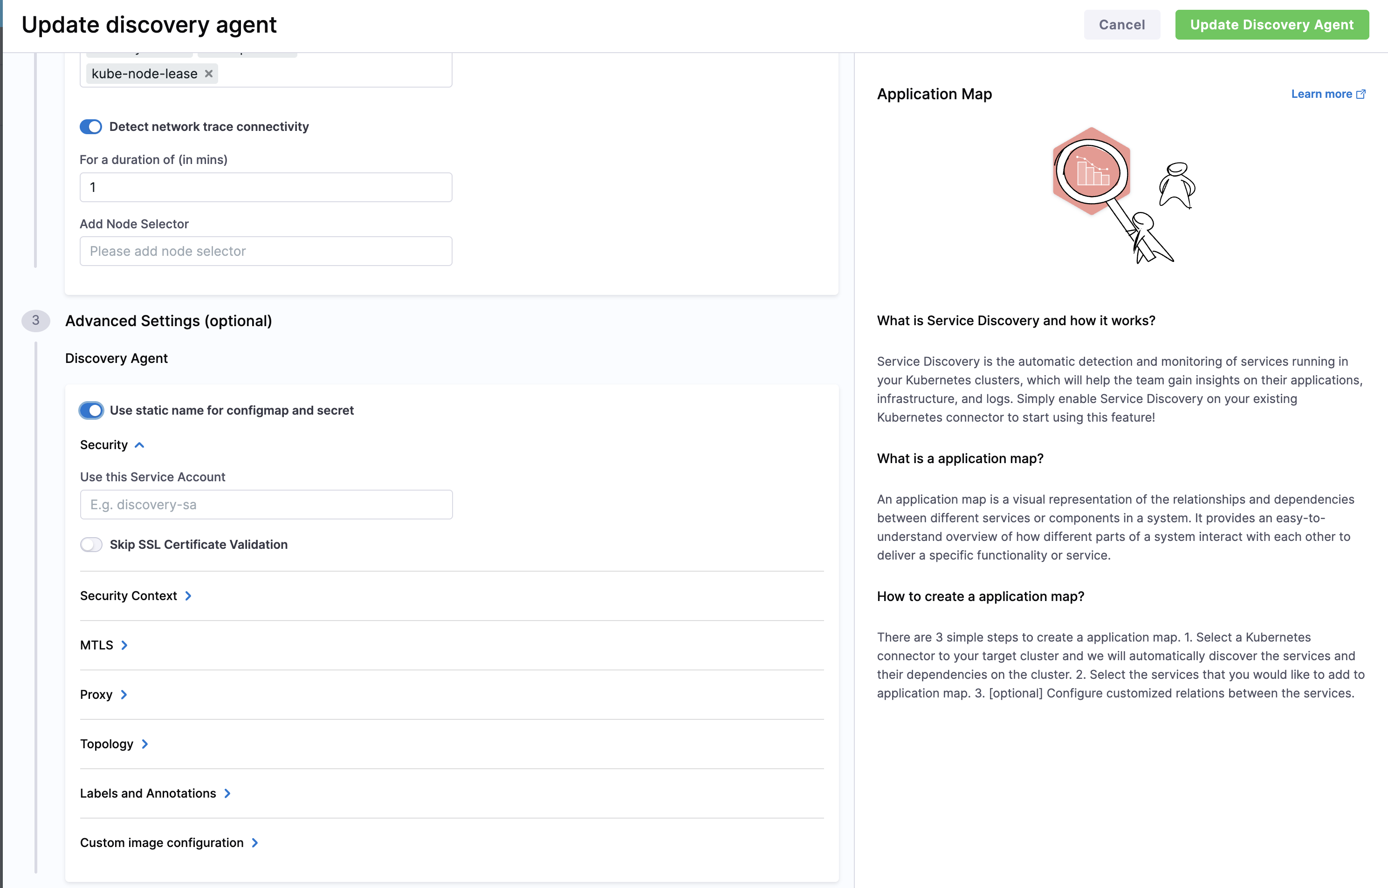
Task: Click the Cancel button
Action: pyautogui.click(x=1121, y=25)
